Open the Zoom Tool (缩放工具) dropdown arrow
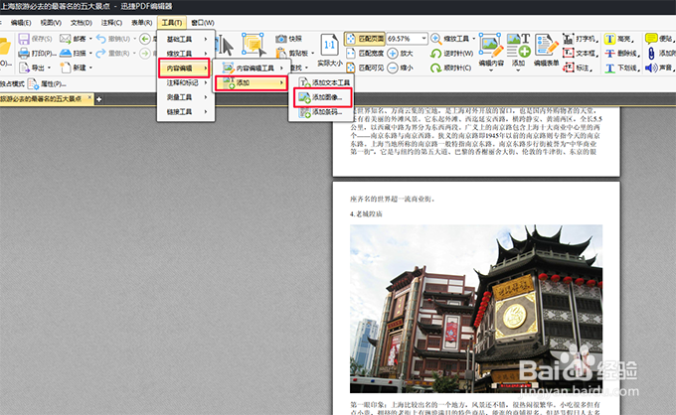The width and height of the screenshot is (676, 415). [x=474, y=39]
